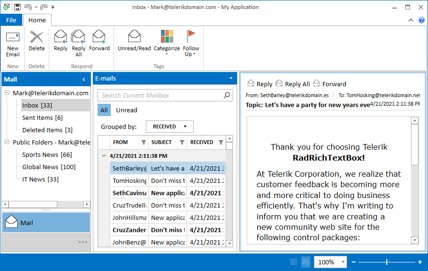Click the Delete ribbon icon

pos(36,37)
